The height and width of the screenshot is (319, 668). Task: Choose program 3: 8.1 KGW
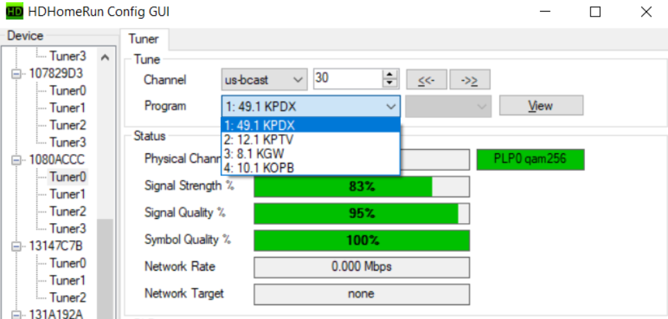[311, 153]
